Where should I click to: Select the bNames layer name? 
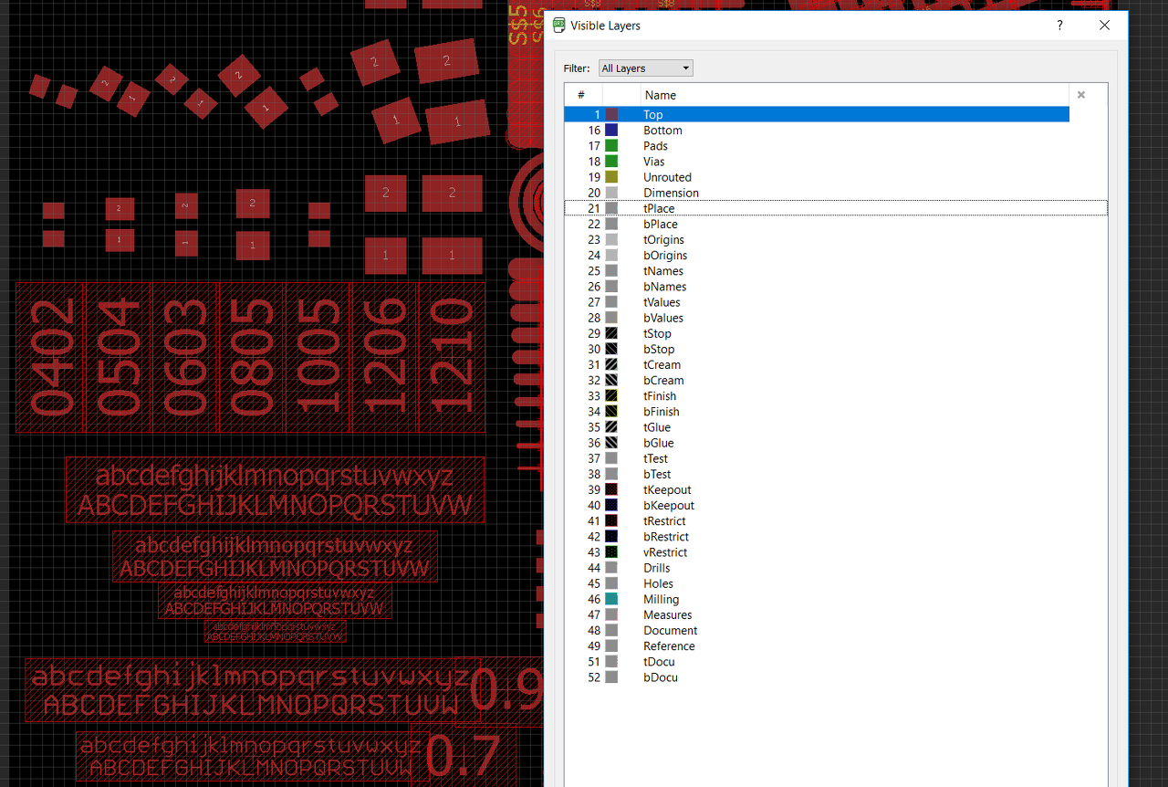(x=664, y=287)
